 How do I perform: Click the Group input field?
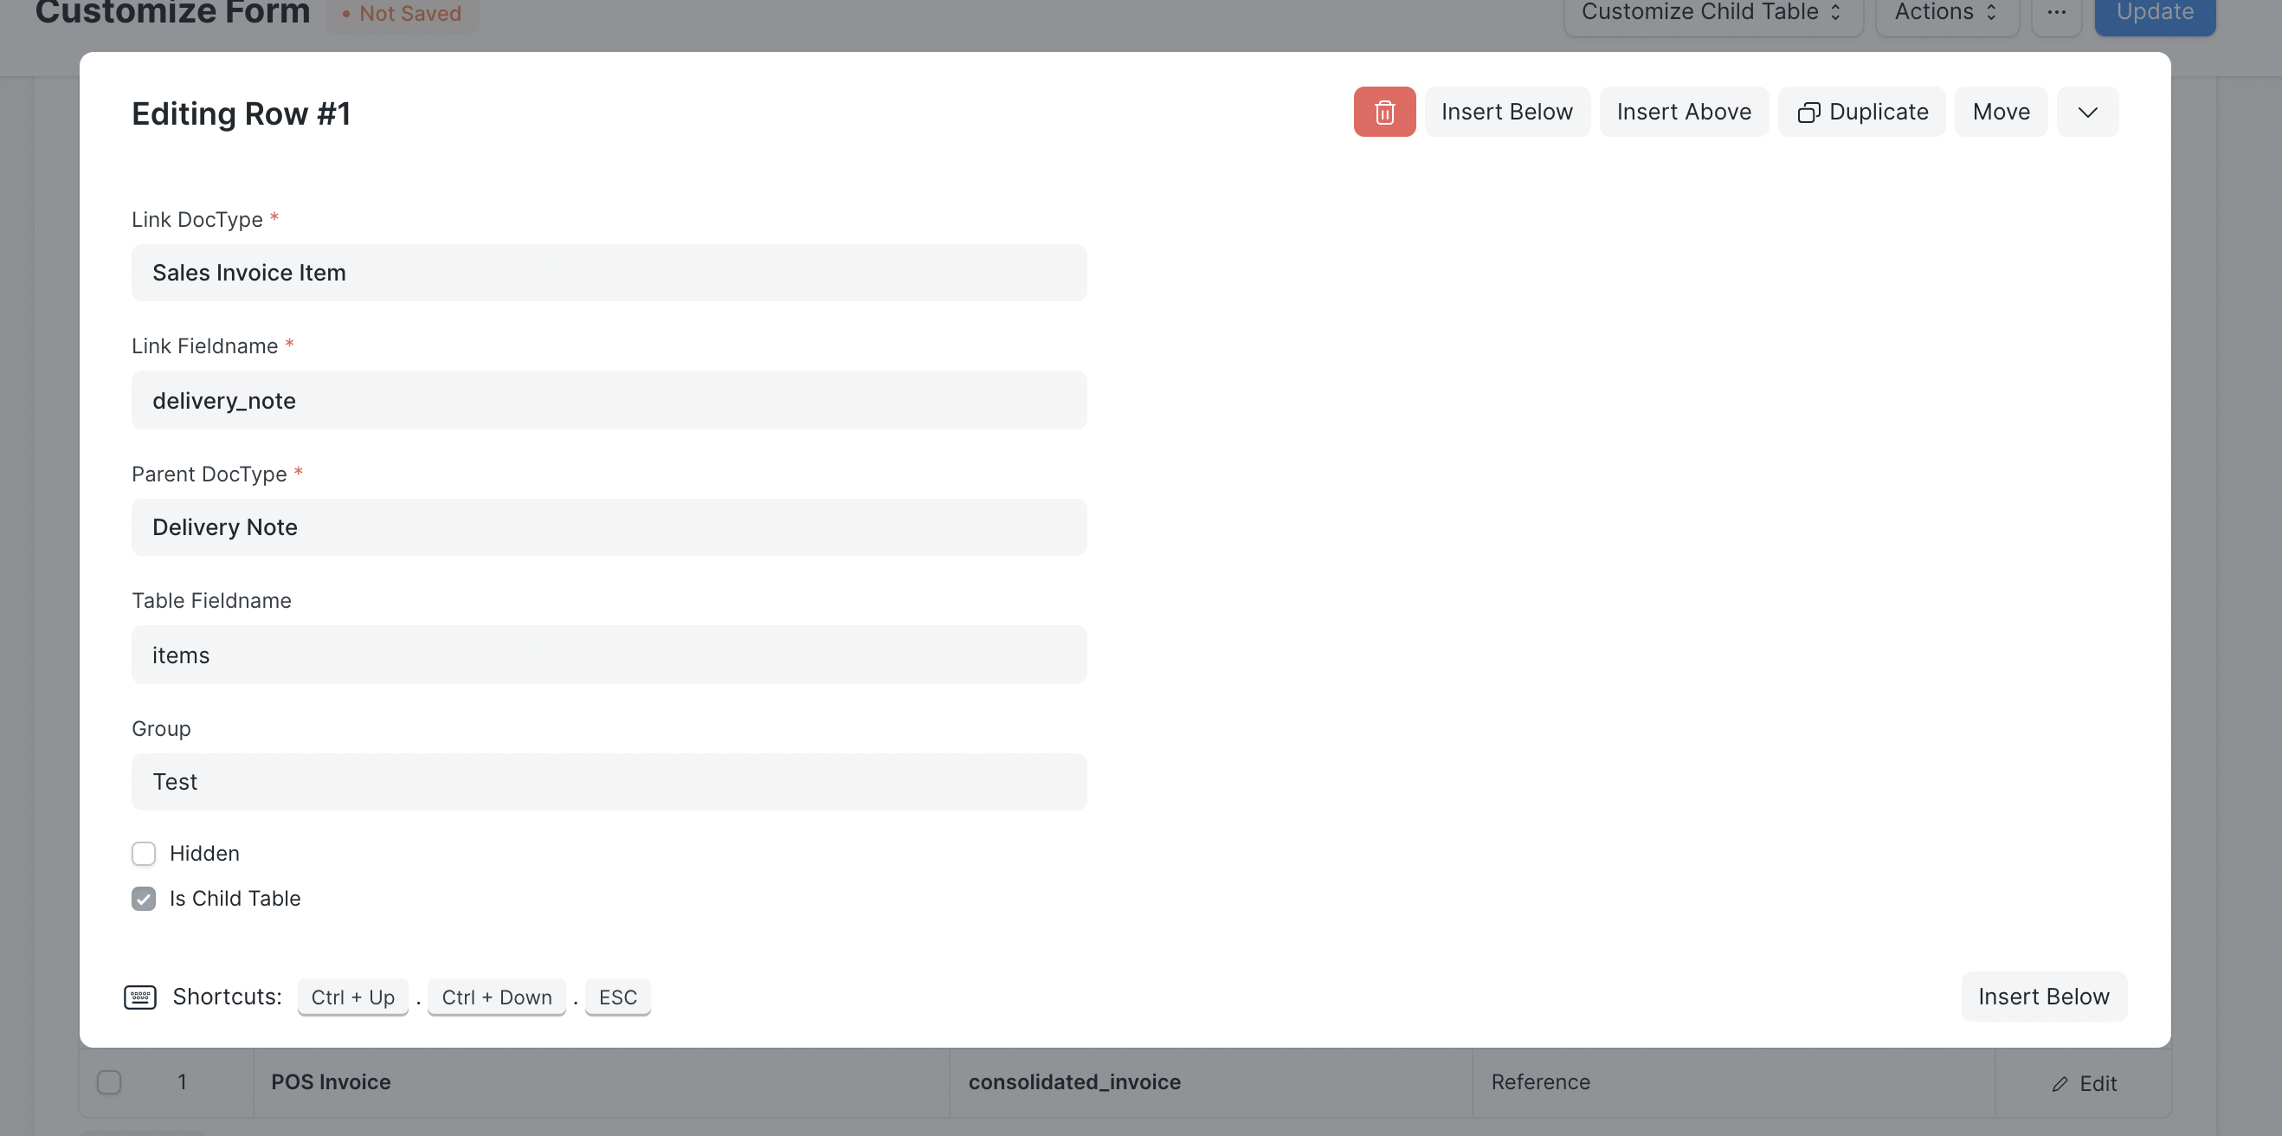tap(609, 781)
